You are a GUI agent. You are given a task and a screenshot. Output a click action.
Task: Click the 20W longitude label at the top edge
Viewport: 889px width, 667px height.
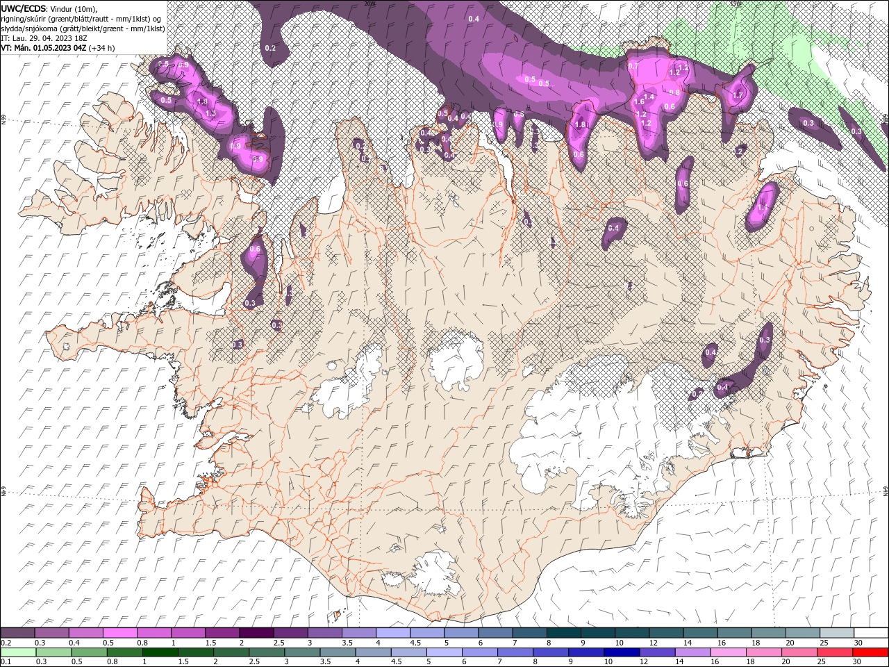click(369, 3)
